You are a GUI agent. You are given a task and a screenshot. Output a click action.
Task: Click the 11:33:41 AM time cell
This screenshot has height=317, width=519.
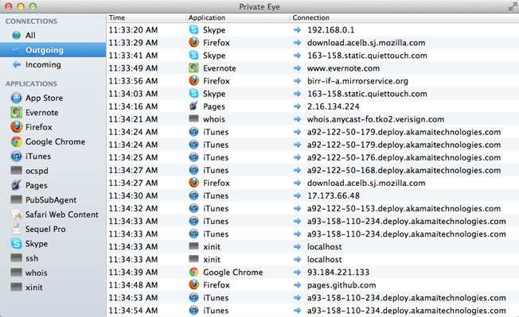pyautogui.click(x=133, y=56)
